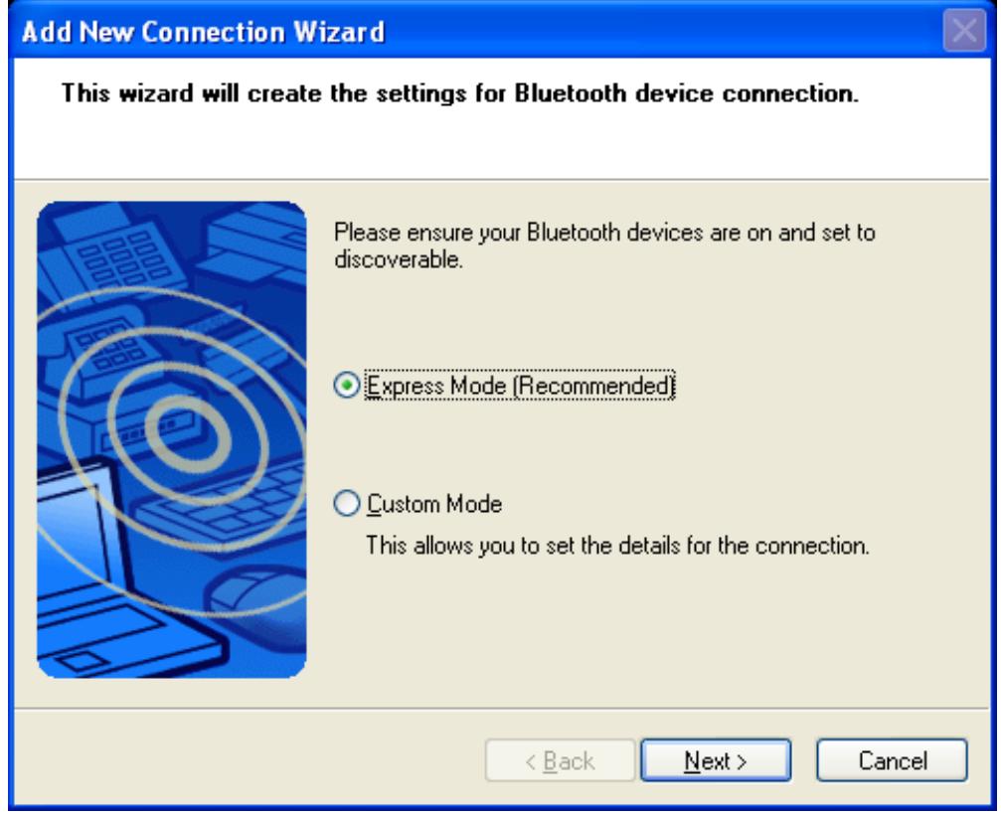The image size is (1001, 815).
Task: Click the greyed-out Back button
Action: point(560,760)
